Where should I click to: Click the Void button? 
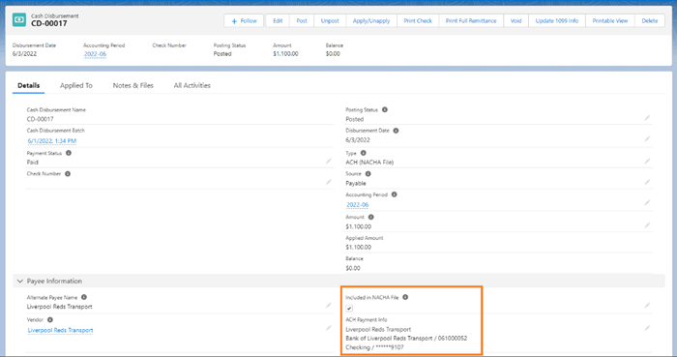(515, 20)
